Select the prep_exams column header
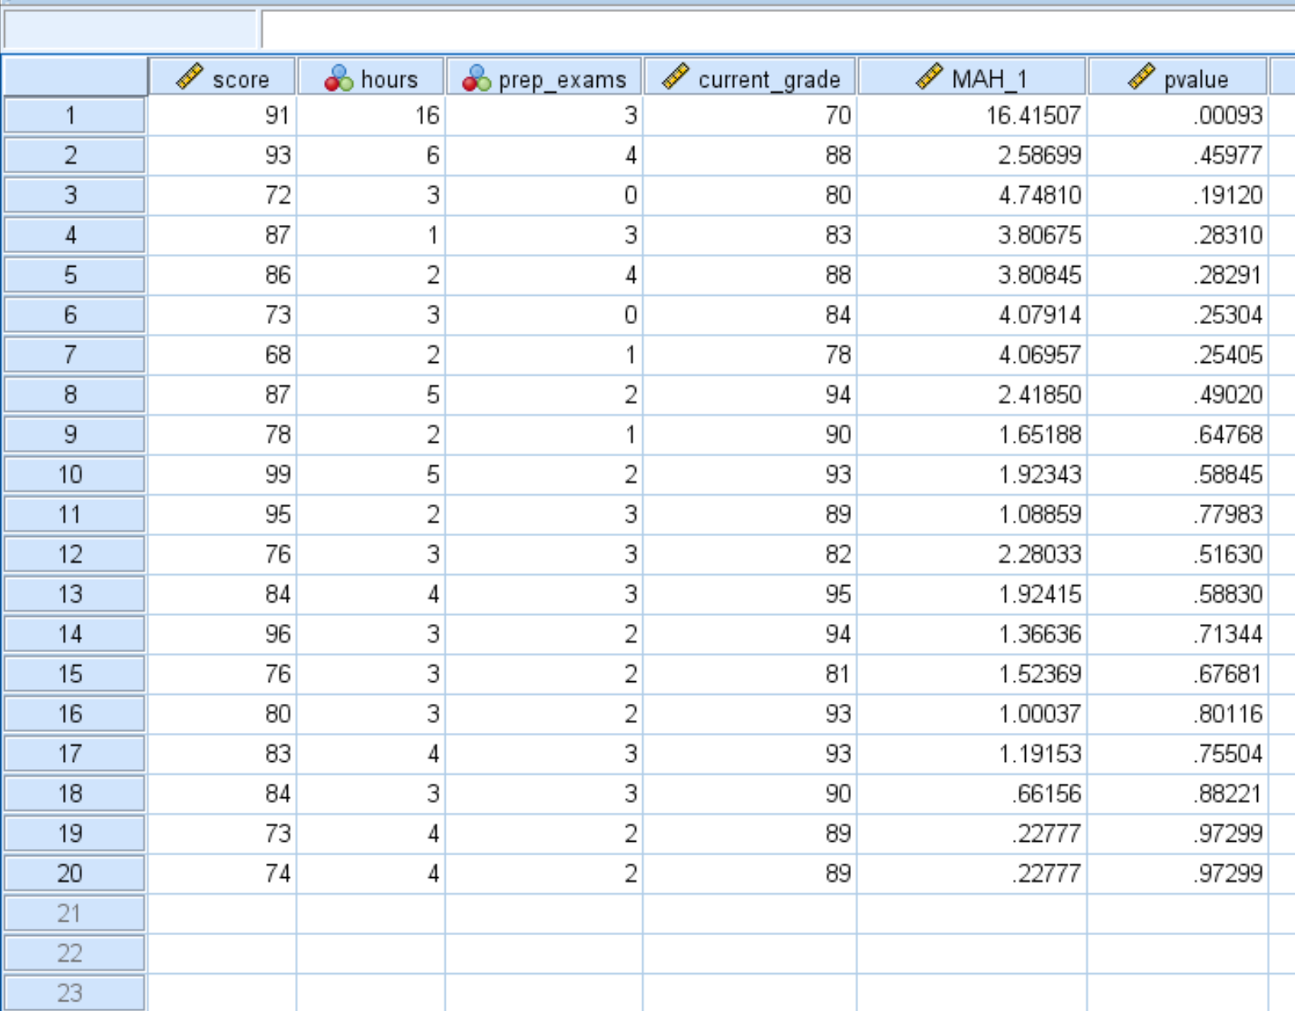This screenshot has height=1011, width=1295. tap(544, 77)
